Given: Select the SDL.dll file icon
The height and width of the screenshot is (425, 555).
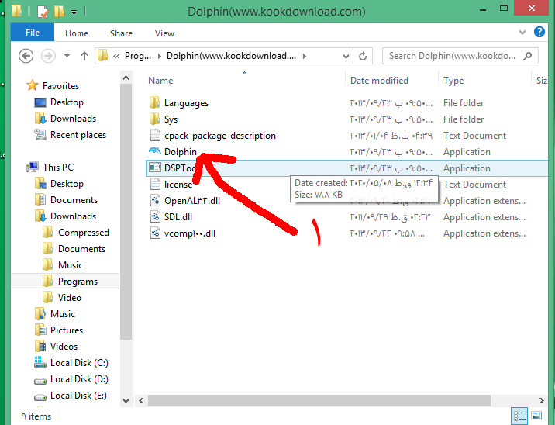Looking at the screenshot, I should [155, 216].
